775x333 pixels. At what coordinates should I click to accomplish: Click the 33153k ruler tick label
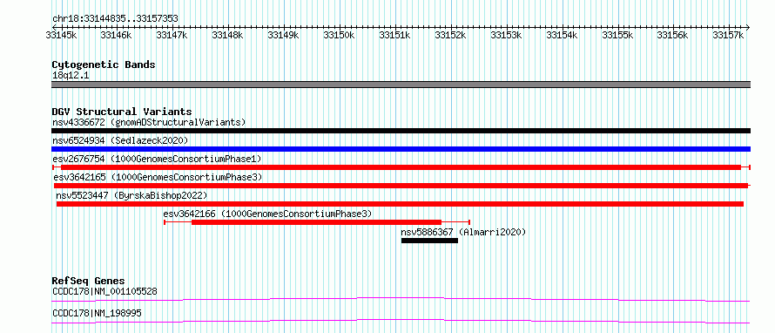[x=506, y=35]
